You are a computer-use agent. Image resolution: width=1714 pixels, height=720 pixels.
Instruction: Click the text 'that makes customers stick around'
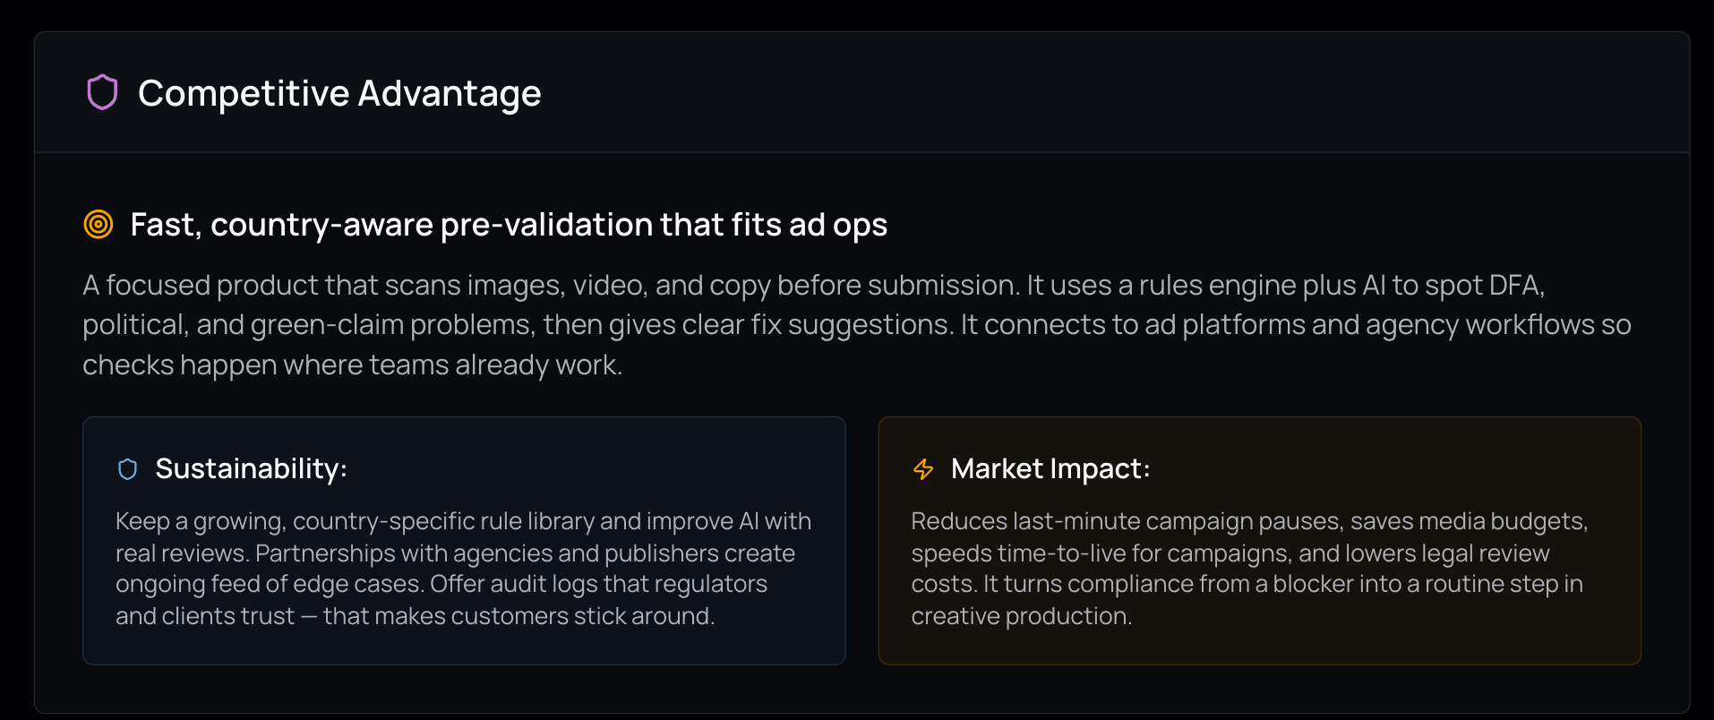click(x=518, y=616)
